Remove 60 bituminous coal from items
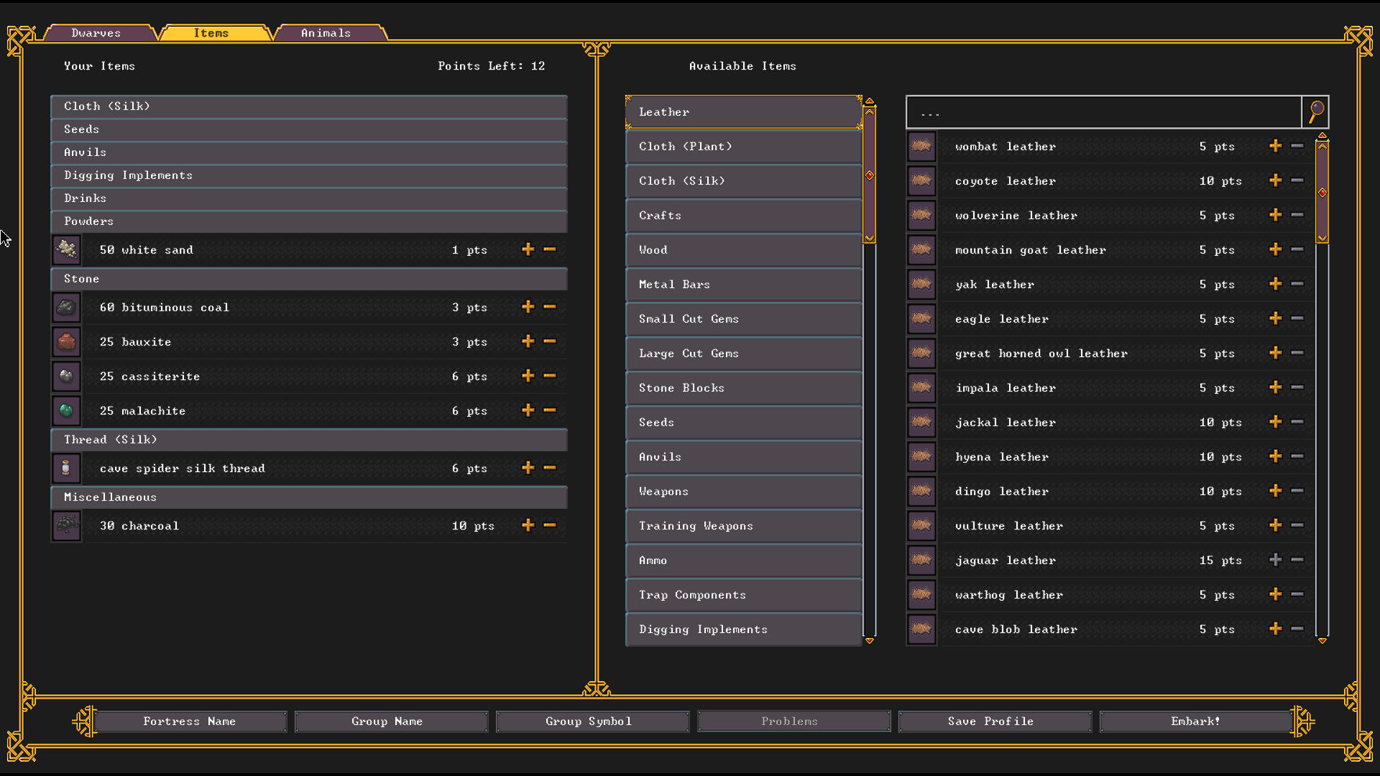 point(550,305)
